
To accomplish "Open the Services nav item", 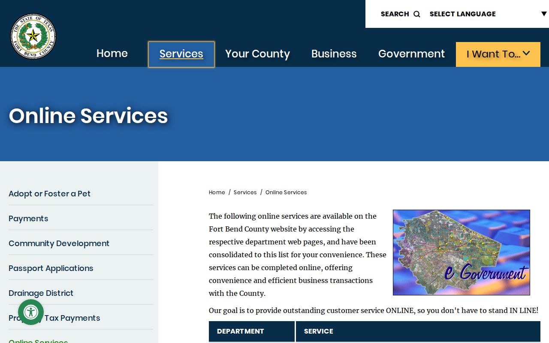I will (181, 54).
